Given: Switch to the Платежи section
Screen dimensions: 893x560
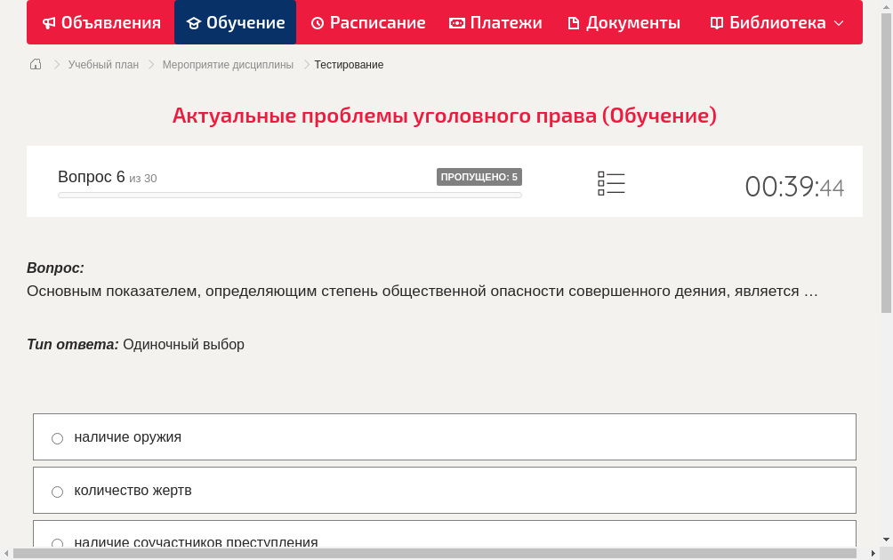Looking at the screenshot, I should point(495,22).
